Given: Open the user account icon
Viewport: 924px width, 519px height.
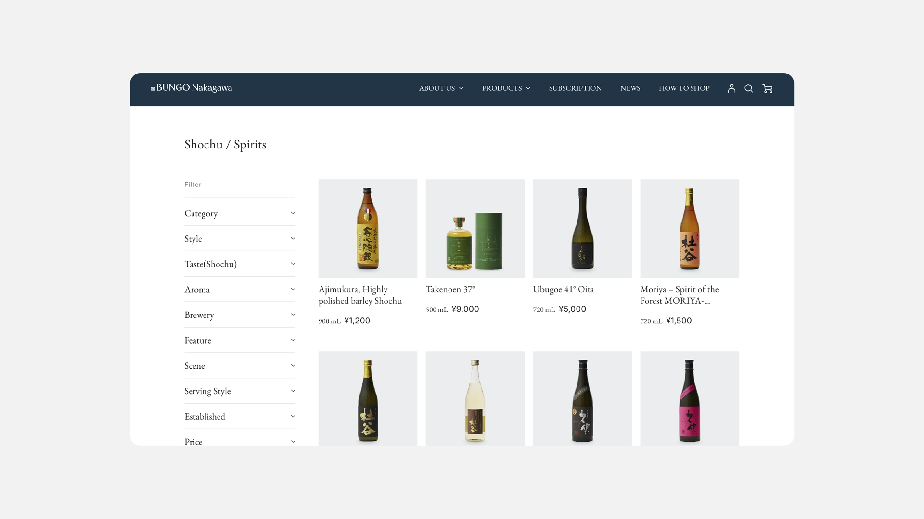Looking at the screenshot, I should coord(731,88).
